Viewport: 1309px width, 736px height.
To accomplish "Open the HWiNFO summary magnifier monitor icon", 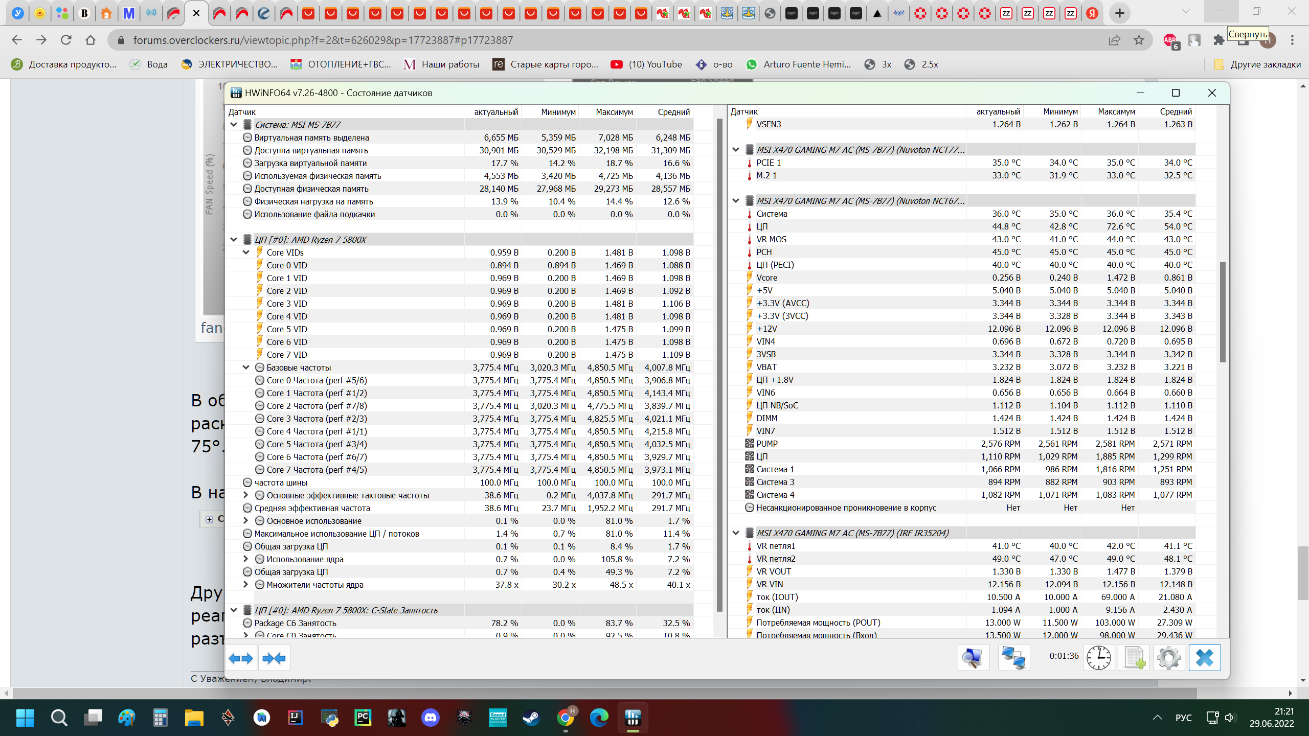I will tap(973, 658).
